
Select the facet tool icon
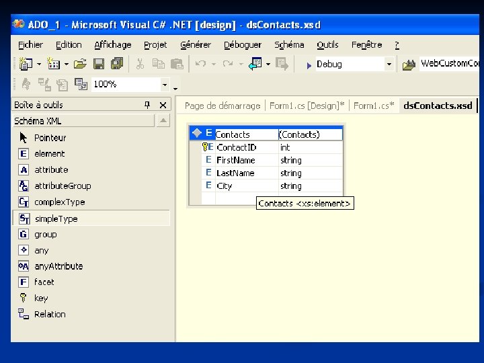coord(24,282)
